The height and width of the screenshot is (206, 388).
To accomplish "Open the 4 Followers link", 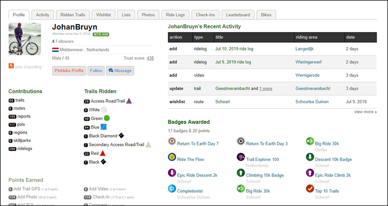I will pyautogui.click(x=63, y=41).
